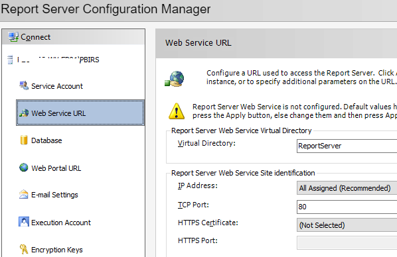The image size is (397, 257).
Task: Select Web Service URL in sidebar
Action: pyautogui.click(x=80, y=113)
